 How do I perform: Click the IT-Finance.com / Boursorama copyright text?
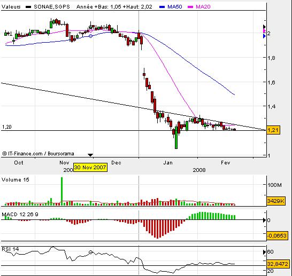38,154
